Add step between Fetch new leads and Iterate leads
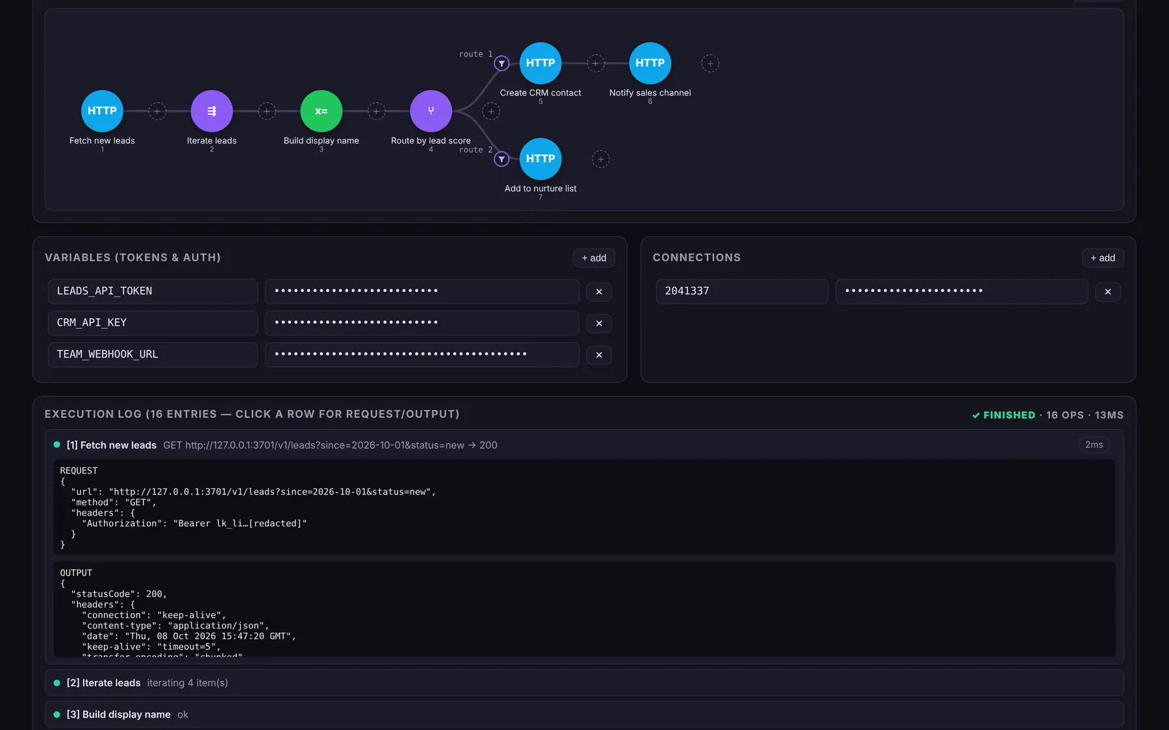The image size is (1169, 730). click(157, 111)
